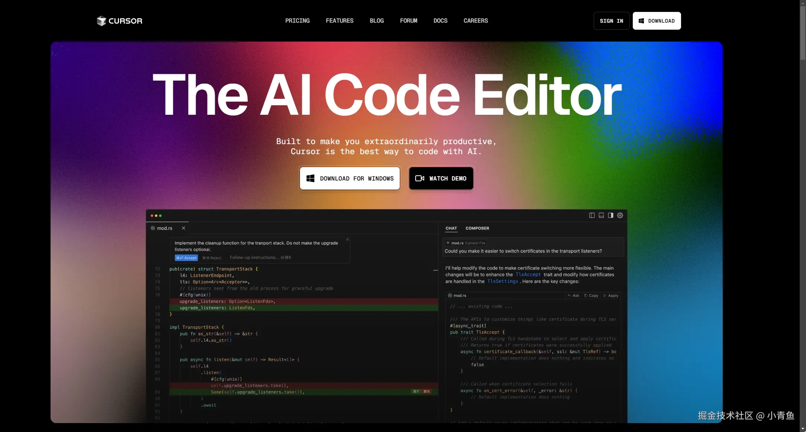Open the Docs navigation link
The width and height of the screenshot is (806, 432).
tap(440, 21)
